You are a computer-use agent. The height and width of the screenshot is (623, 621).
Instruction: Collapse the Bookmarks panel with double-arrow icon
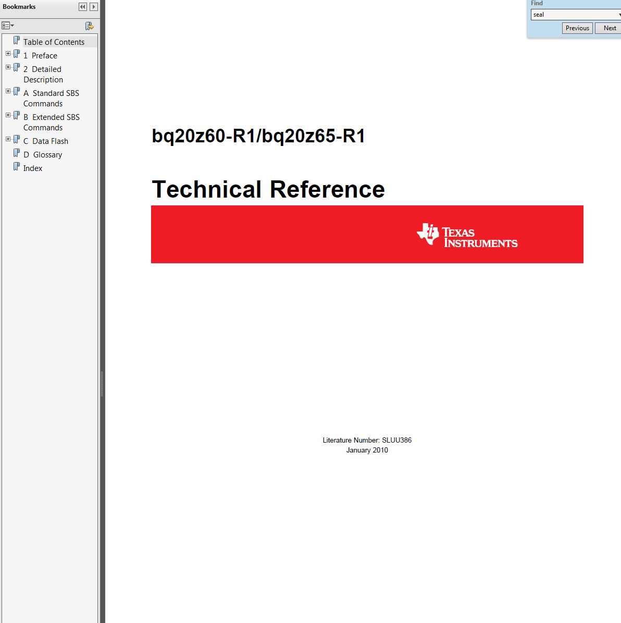83,7
